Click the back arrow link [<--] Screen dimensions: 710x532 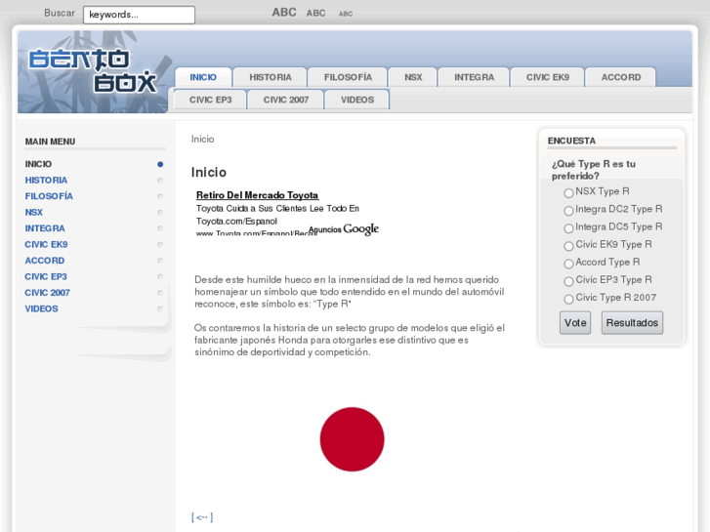202,517
